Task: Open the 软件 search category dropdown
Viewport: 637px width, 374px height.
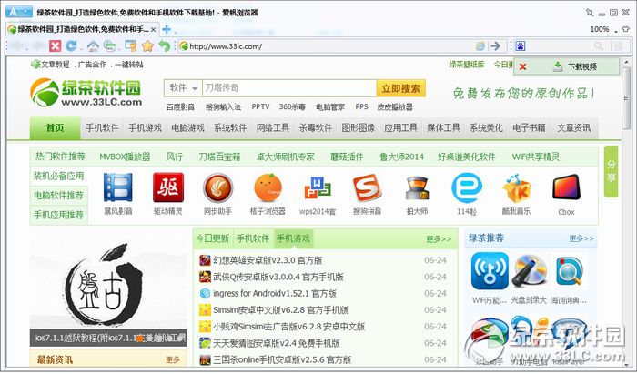Action: pyautogui.click(x=183, y=87)
